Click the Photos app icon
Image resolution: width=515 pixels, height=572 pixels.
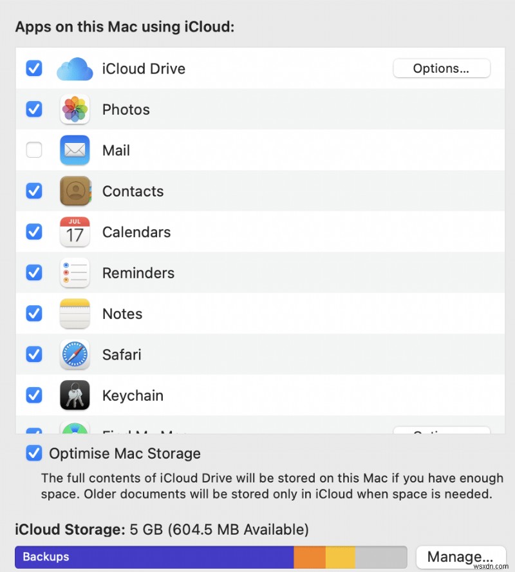(75, 110)
